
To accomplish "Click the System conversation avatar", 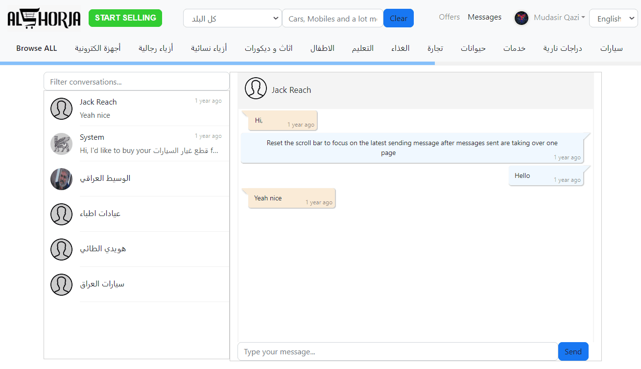I will (62, 144).
